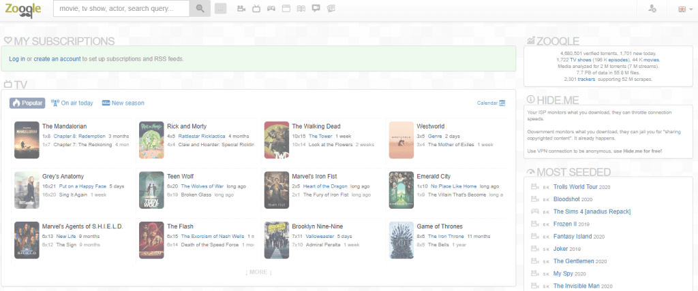Image resolution: width=698 pixels, height=291 pixels.
Task: Click the movie icon beside Fantasy Island
Action: [x=535, y=237]
